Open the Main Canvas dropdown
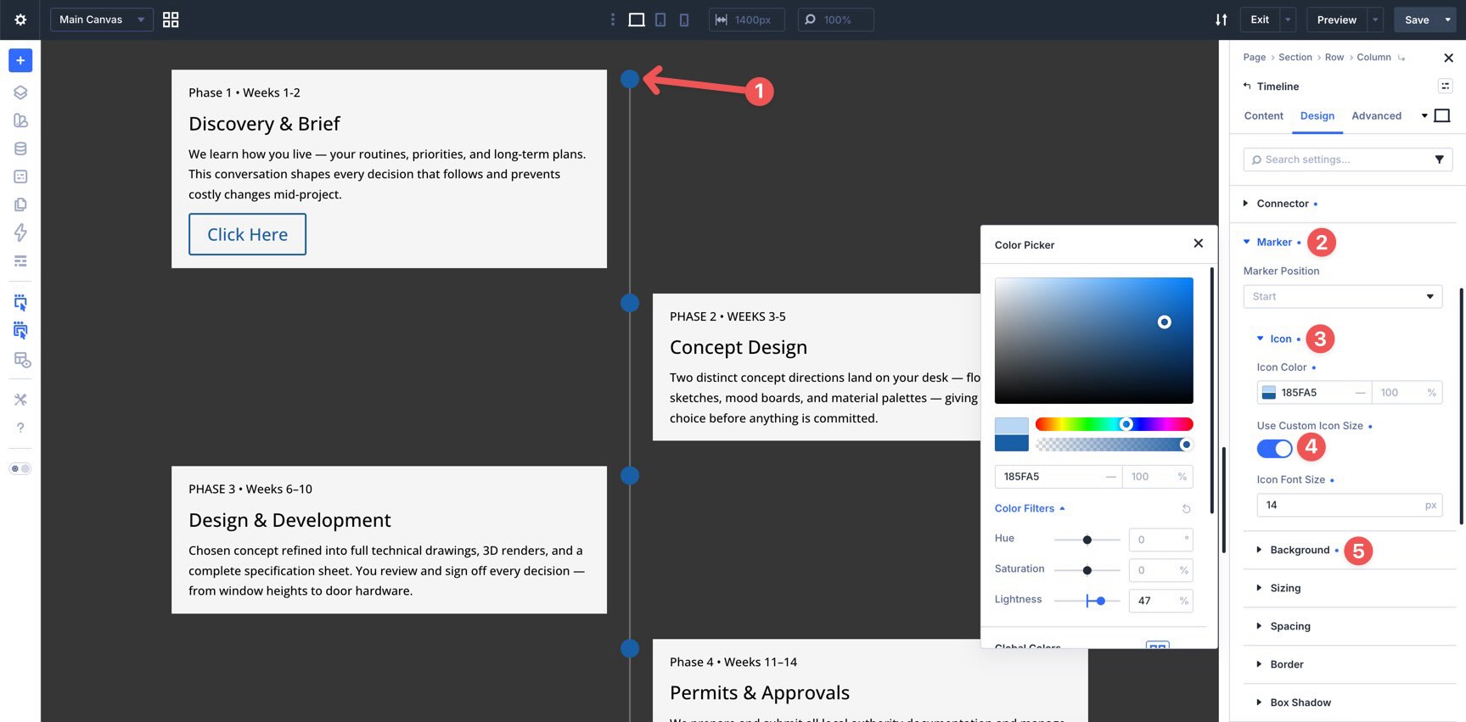Screen dimensions: 1466x722 coord(102,20)
